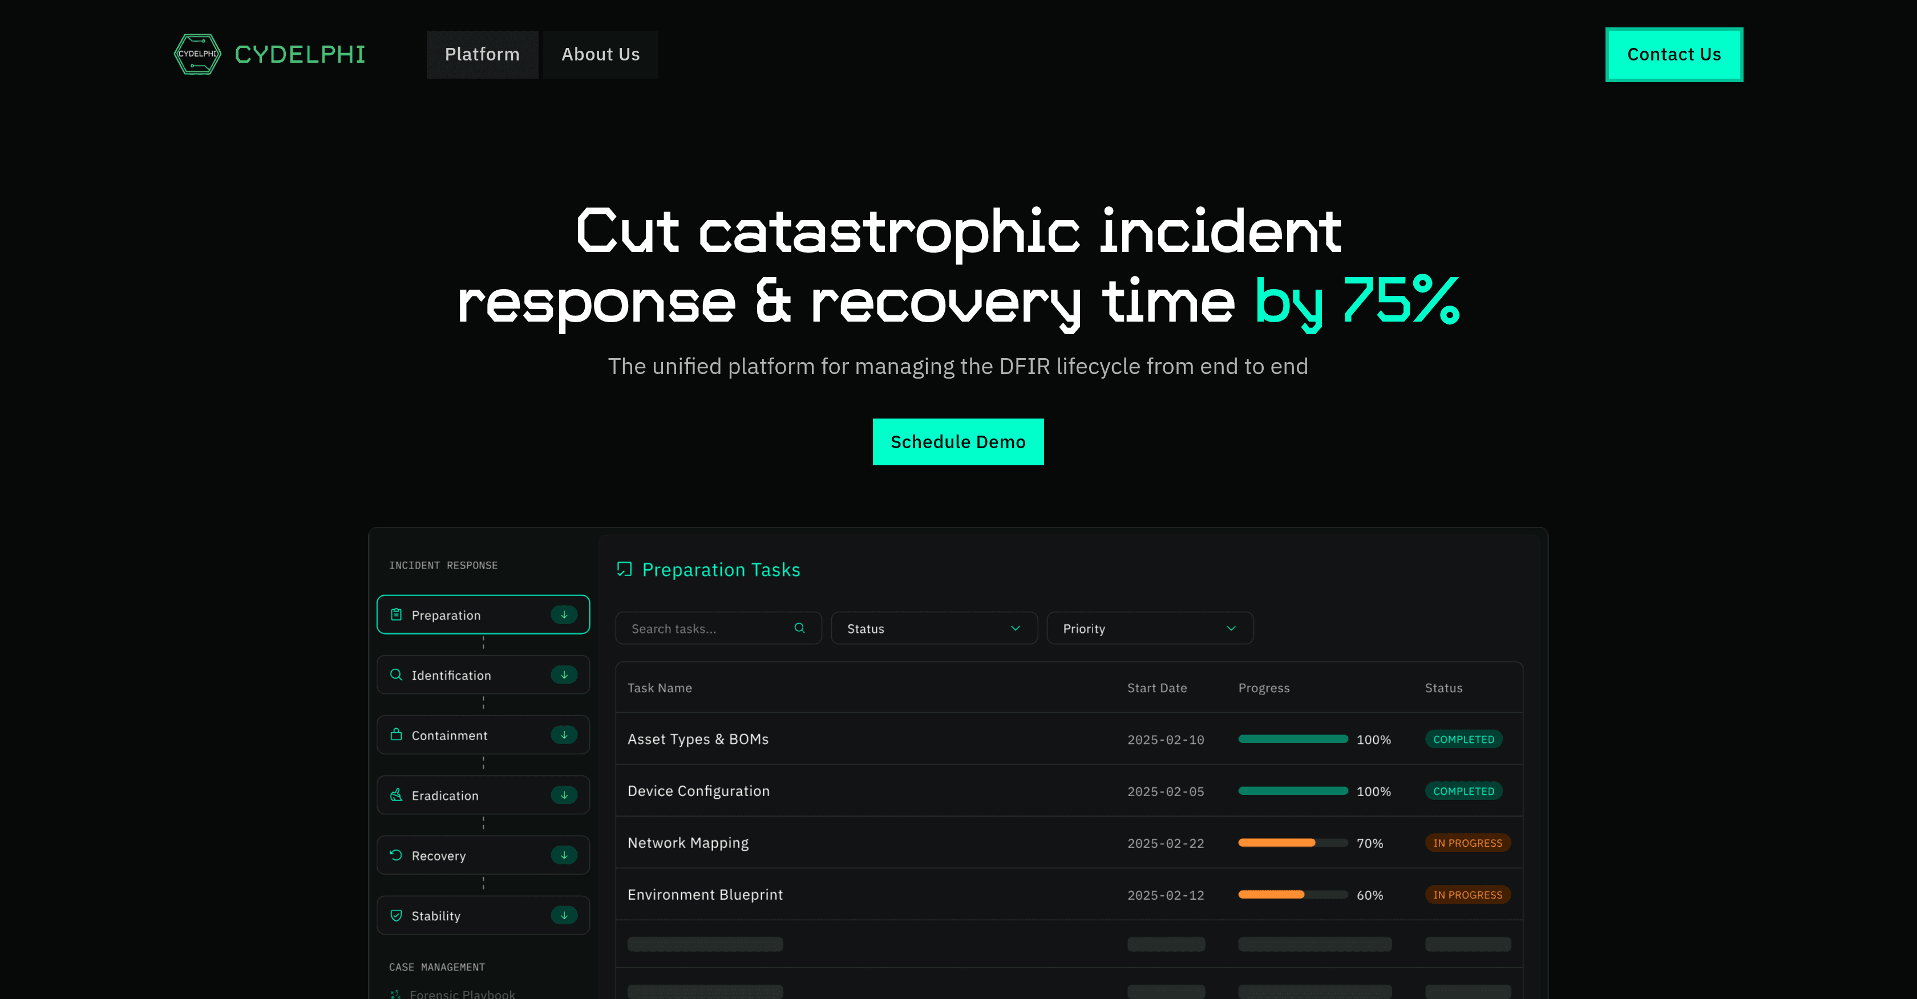1917x999 pixels.
Task: Expand the Preparation stage arrow
Action: (x=564, y=615)
